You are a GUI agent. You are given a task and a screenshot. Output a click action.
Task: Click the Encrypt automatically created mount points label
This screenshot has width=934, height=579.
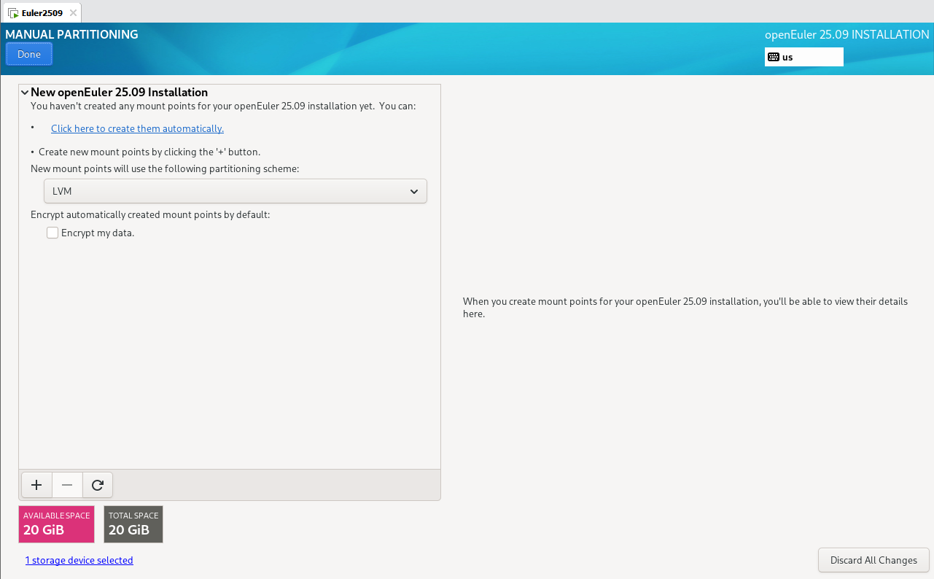click(x=150, y=214)
